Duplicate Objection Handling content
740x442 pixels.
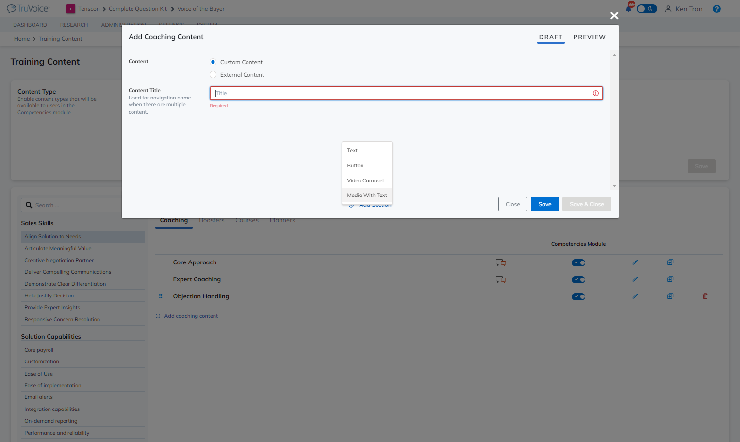[670, 296]
